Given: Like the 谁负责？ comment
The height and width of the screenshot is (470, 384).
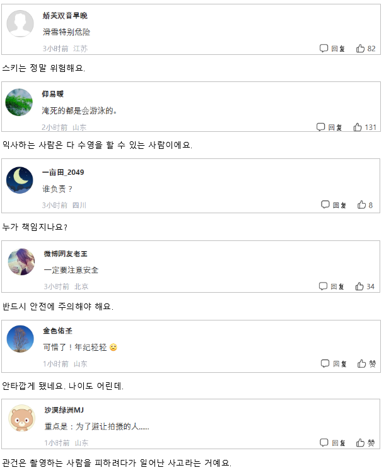Looking at the screenshot, I should (365, 205).
